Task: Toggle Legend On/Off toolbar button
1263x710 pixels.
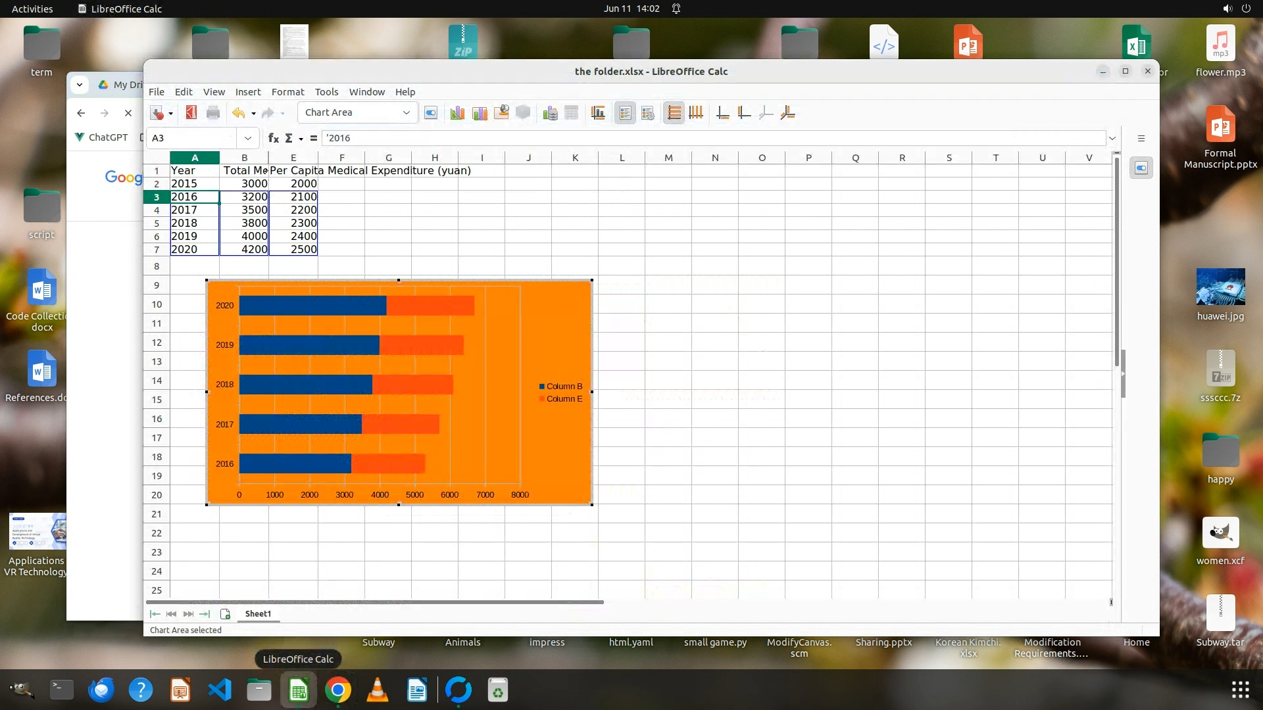Action: 625,113
